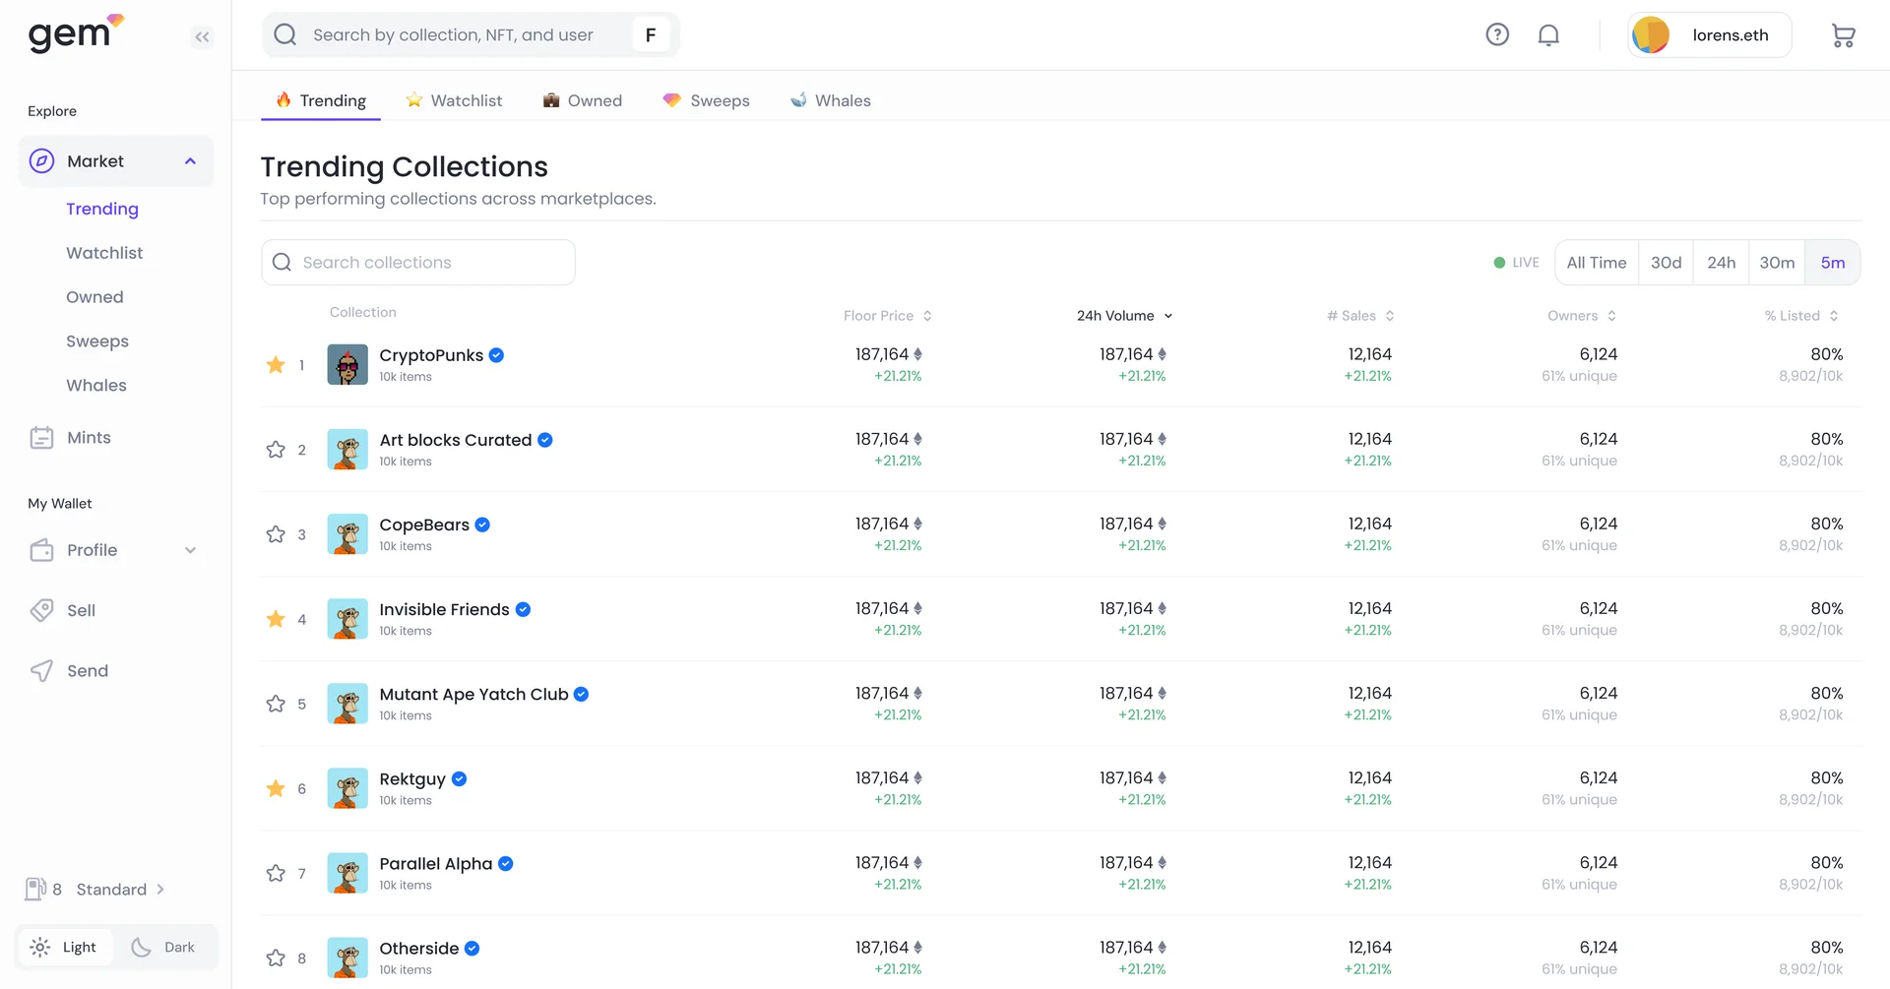This screenshot has height=989, width=1890.
Task: Unstar Invisible Friends collection
Action: (276, 619)
